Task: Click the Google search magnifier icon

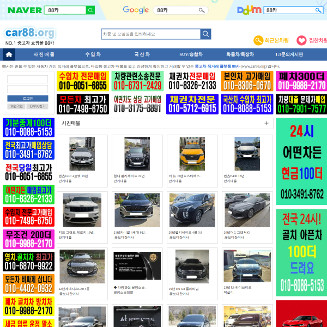Action: (202, 10)
